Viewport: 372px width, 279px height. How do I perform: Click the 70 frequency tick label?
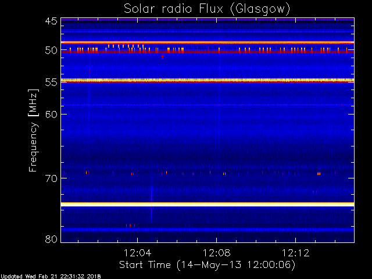(x=51, y=178)
